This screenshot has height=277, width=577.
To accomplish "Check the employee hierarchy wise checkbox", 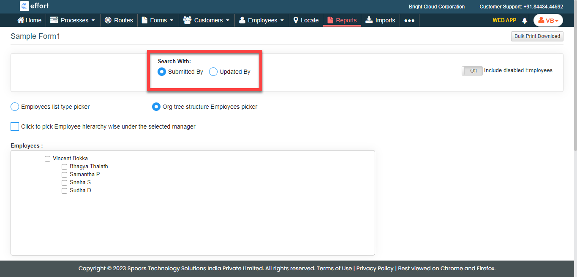I will tap(15, 126).
